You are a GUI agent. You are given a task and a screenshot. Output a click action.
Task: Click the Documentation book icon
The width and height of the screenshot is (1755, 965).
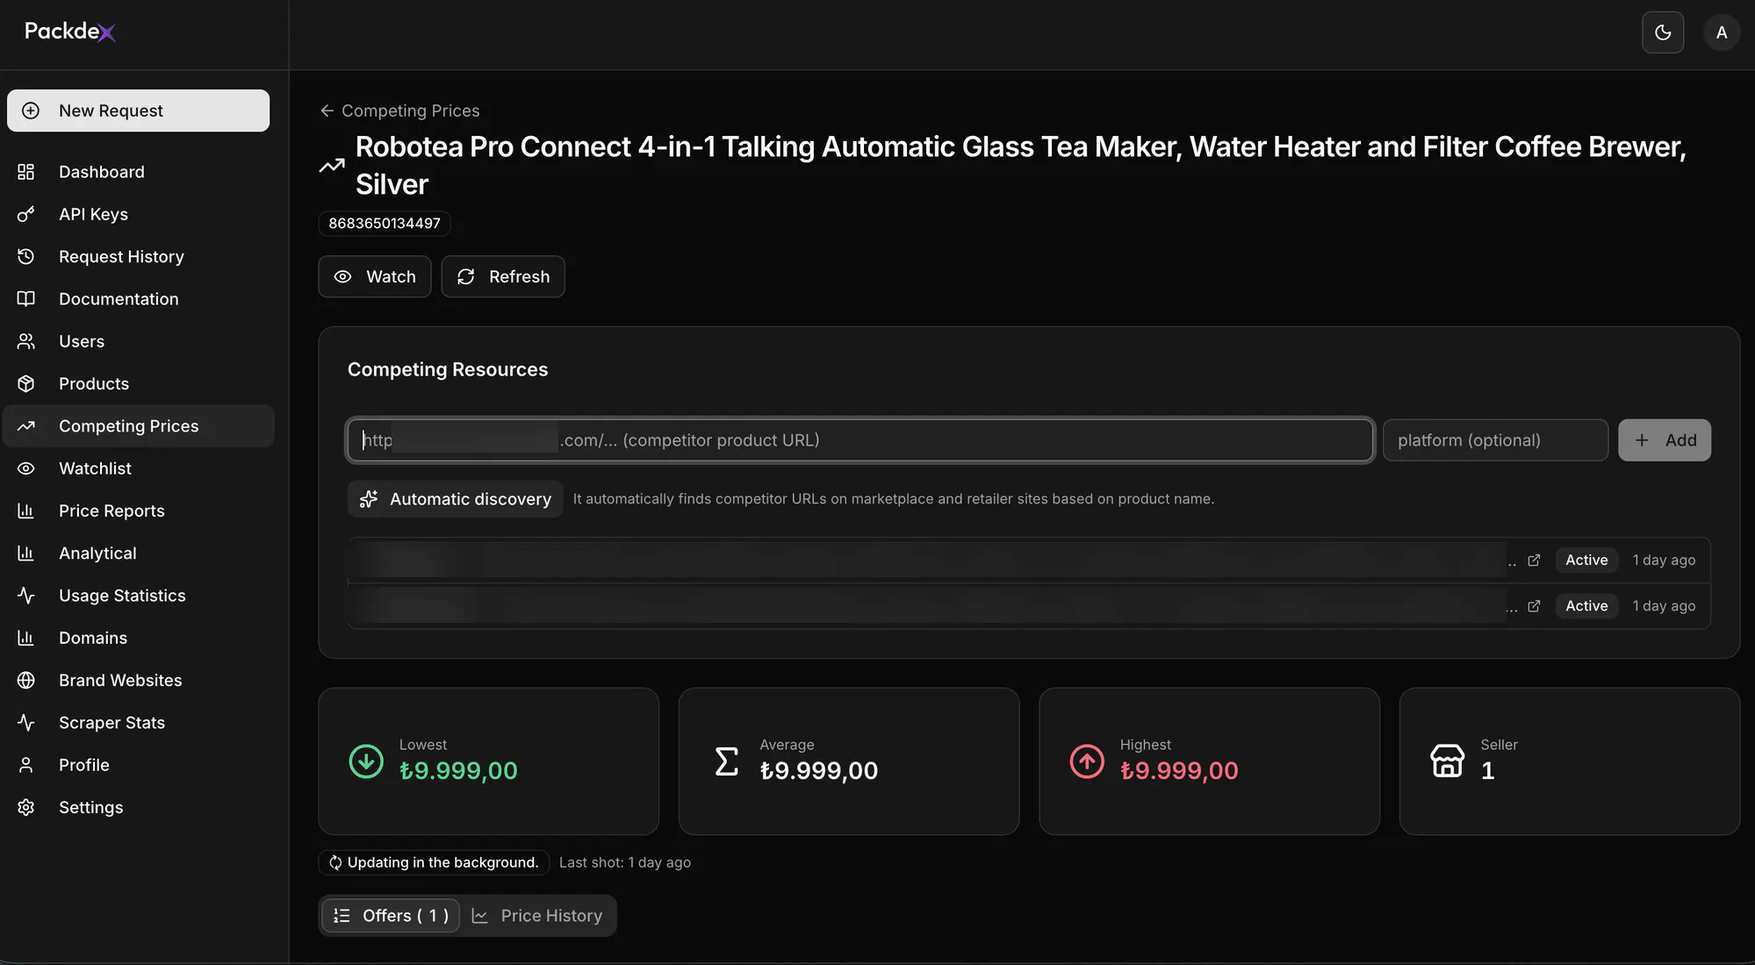(x=26, y=299)
